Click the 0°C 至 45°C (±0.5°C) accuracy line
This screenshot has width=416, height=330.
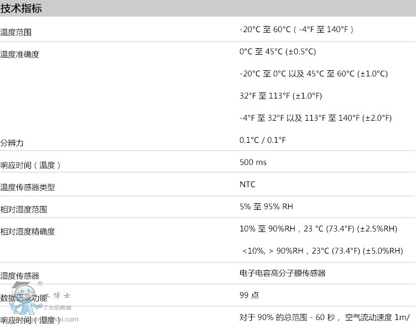click(x=277, y=51)
